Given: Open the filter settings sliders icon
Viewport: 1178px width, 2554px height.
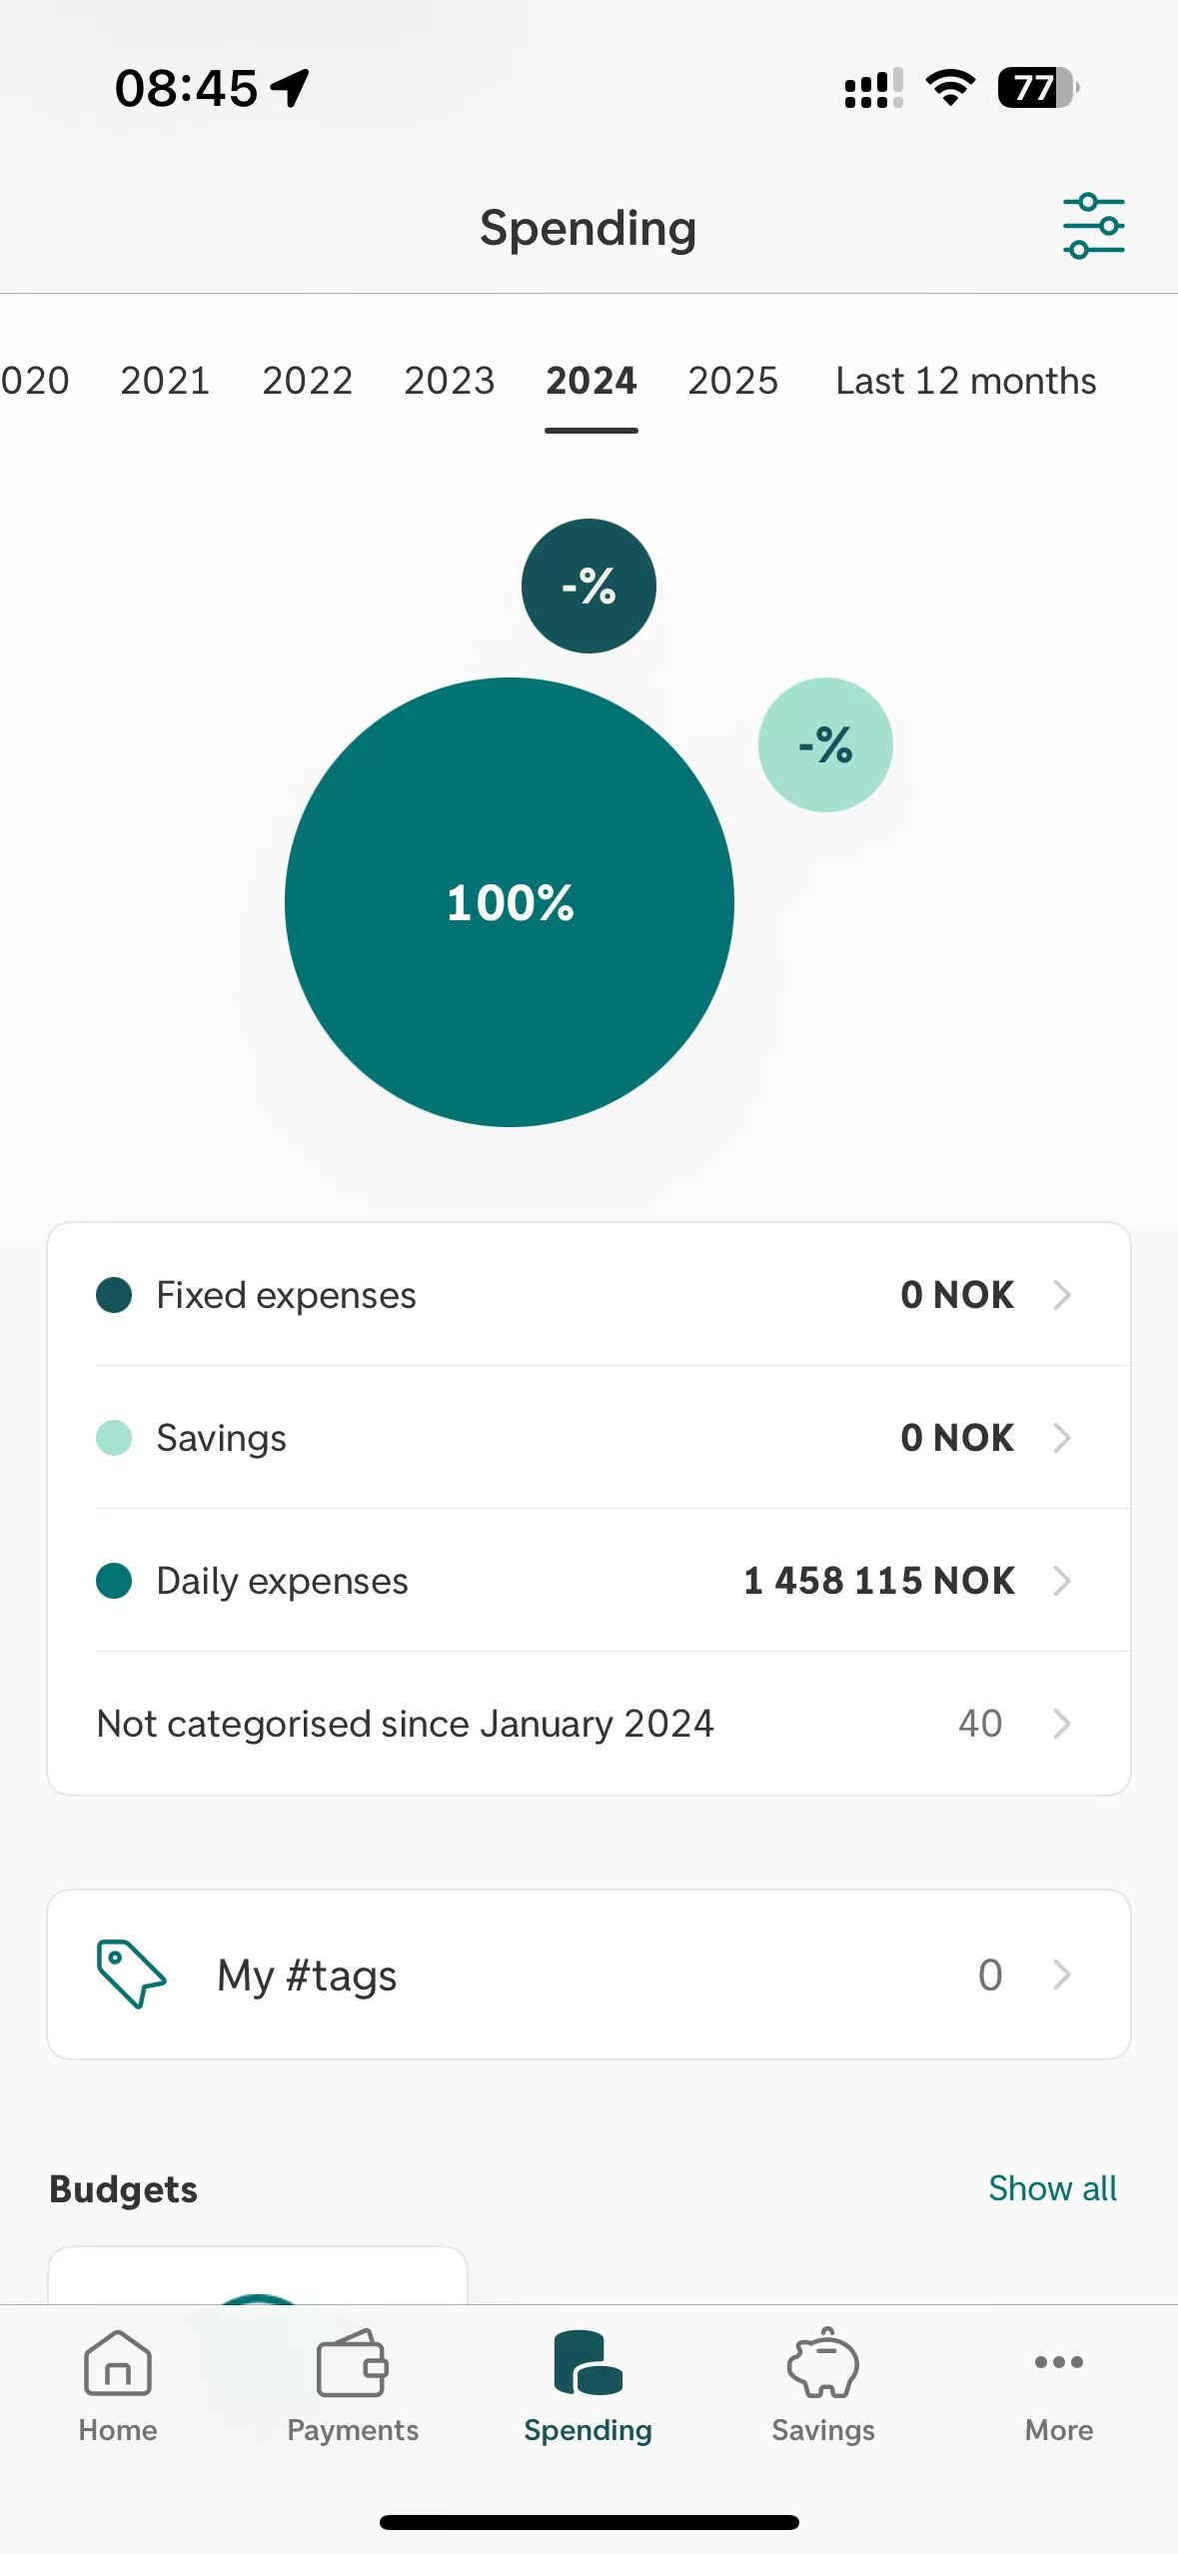Looking at the screenshot, I should pyautogui.click(x=1093, y=227).
